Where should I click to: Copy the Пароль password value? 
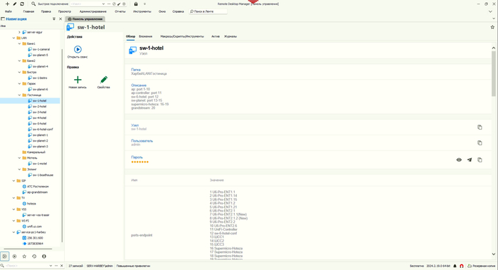480,160
